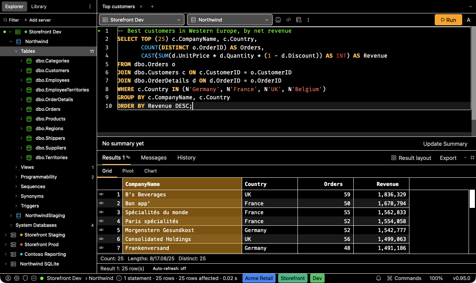This screenshot has height=283, width=476.
Task: Click the database refresh icon in toolbar
Action: click(298, 20)
